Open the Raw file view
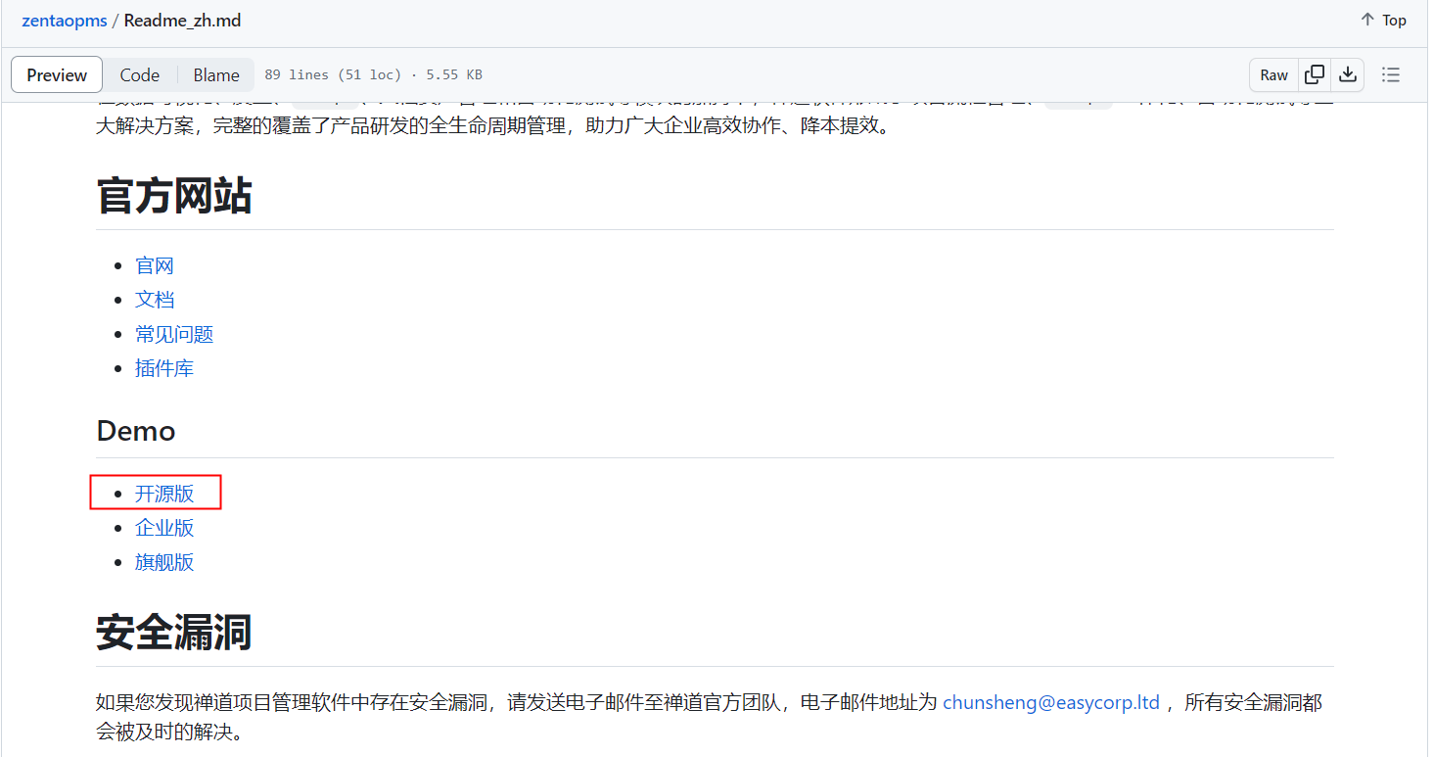This screenshot has height=757, width=1434. pos(1273,74)
